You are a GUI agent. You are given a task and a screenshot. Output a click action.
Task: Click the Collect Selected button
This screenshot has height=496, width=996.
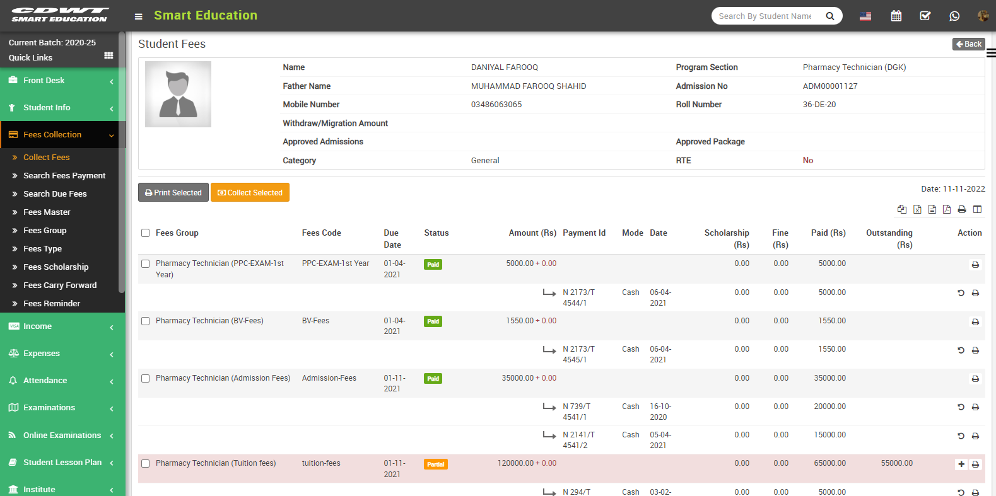250,192
